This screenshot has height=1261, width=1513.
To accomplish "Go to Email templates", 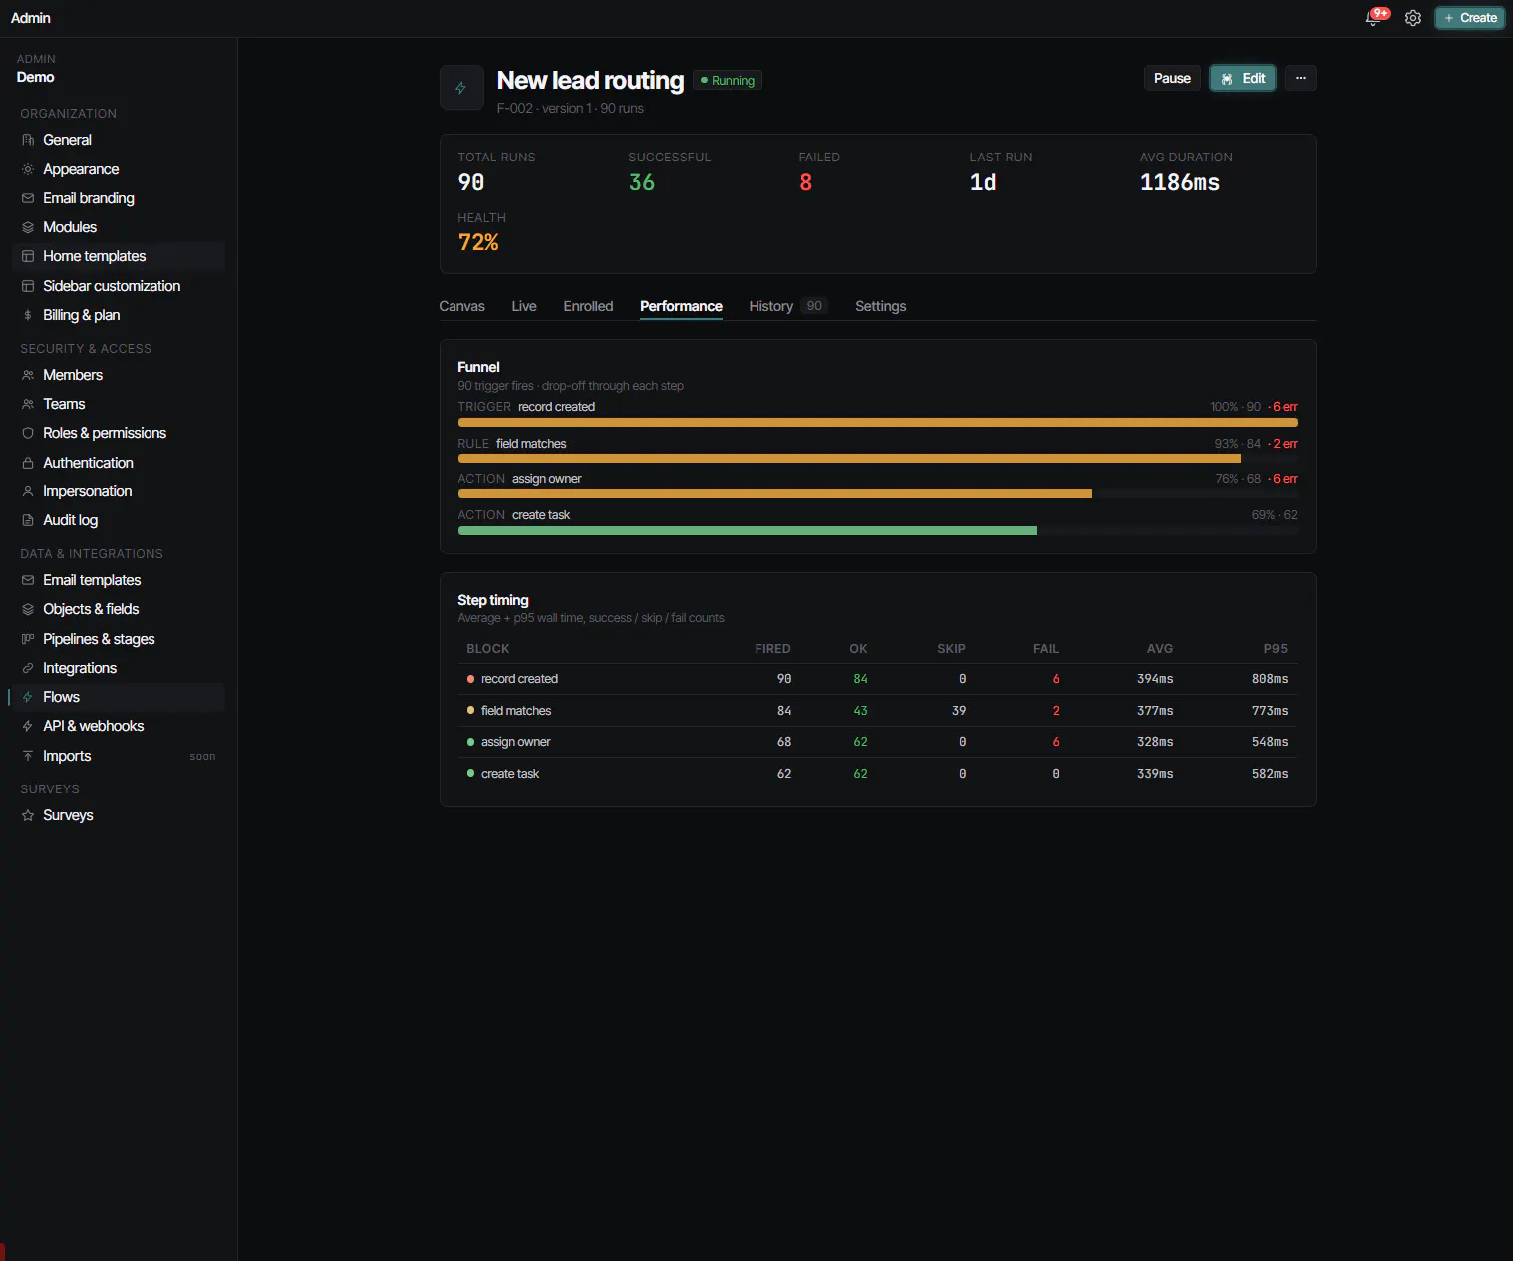I will 119,580.
